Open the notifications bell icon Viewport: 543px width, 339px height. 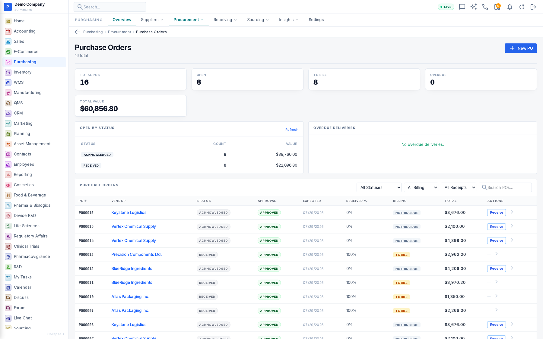tap(510, 7)
